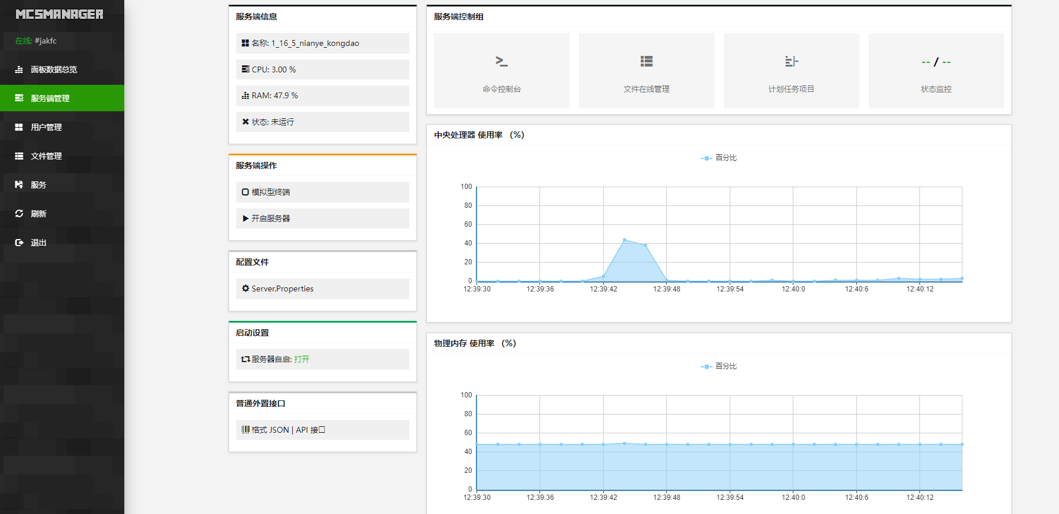Click the server icon beside 服务端管理
Image resolution: width=1059 pixels, height=514 pixels.
(19, 98)
